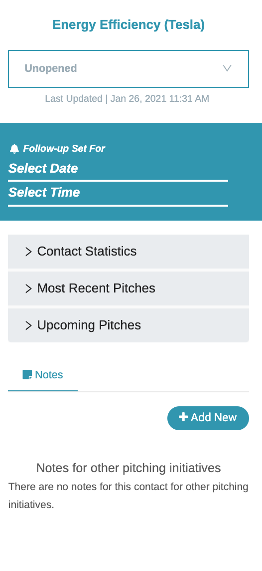Image resolution: width=262 pixels, height=571 pixels.
Task: Click the no notes for this contact message
Action: click(x=129, y=496)
